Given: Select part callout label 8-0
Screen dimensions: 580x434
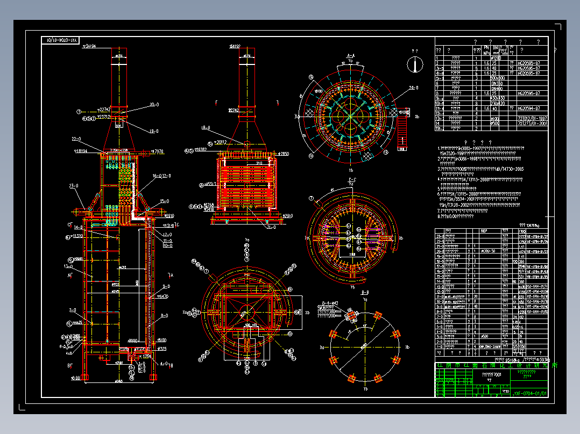Looking at the screenshot, I should [x=164, y=316].
